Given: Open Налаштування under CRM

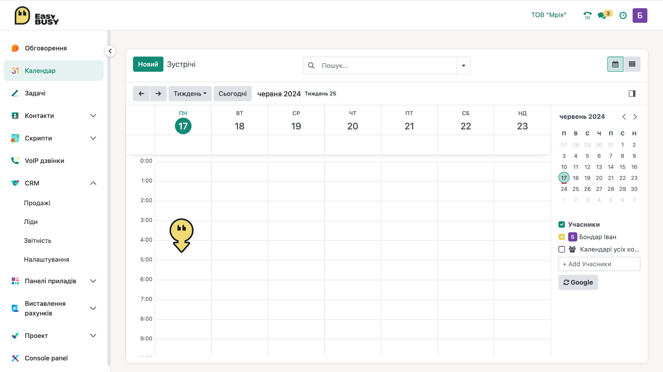Looking at the screenshot, I should click(x=47, y=260).
